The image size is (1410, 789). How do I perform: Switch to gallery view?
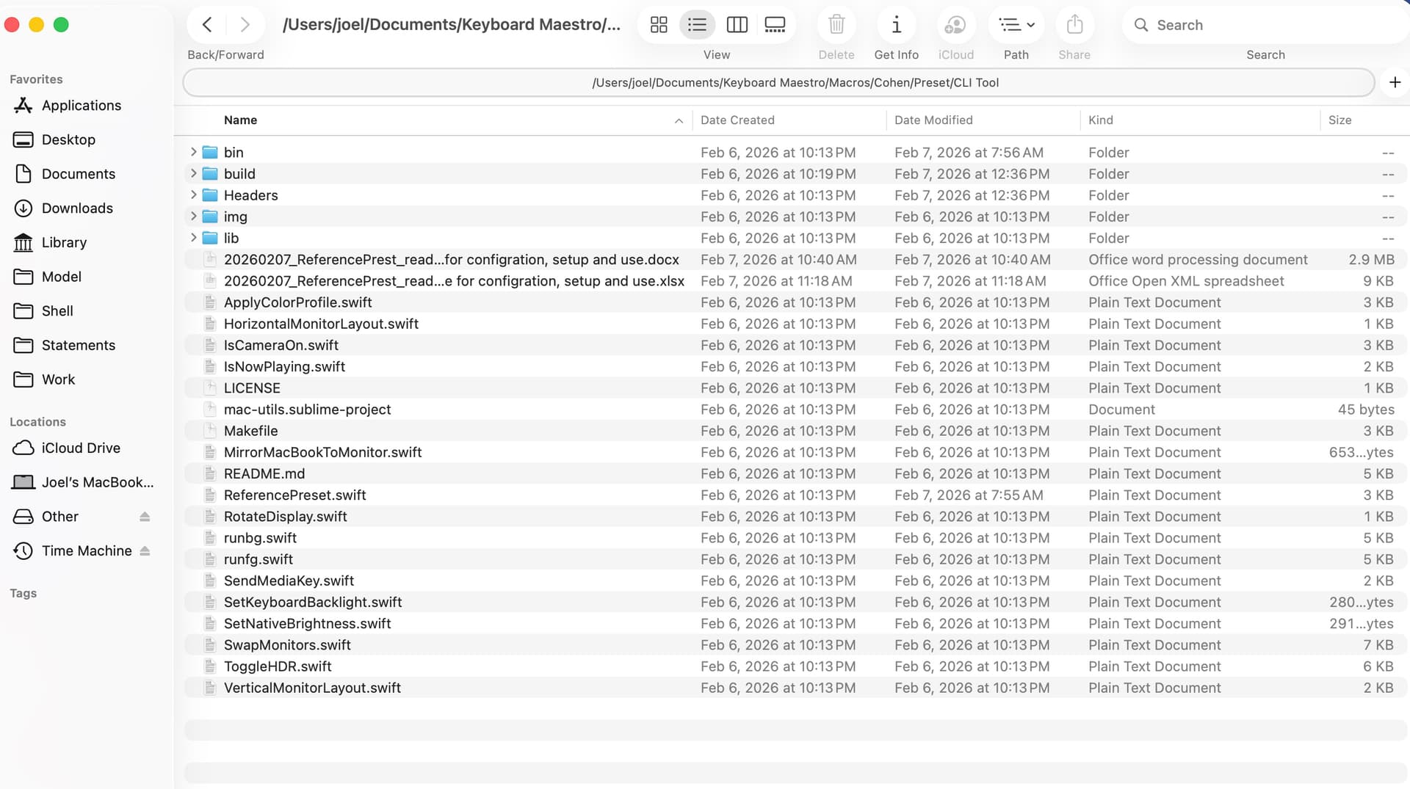775,25
